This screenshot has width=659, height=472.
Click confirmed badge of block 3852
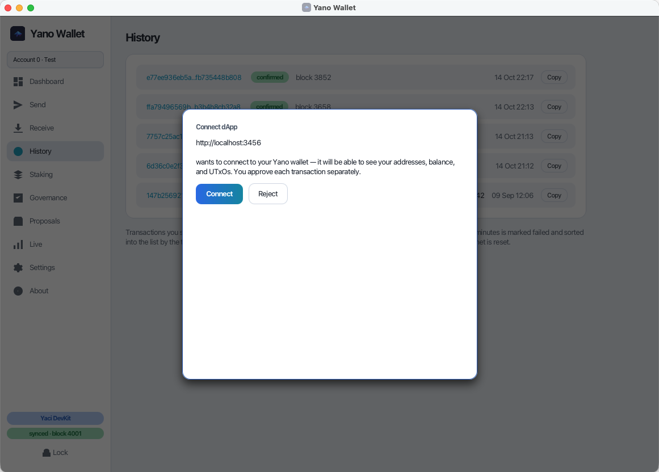click(270, 77)
